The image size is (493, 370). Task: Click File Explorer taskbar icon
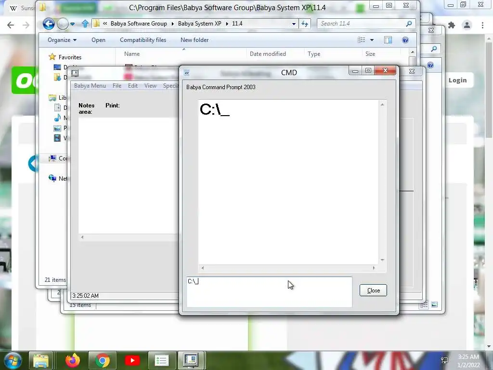41,360
